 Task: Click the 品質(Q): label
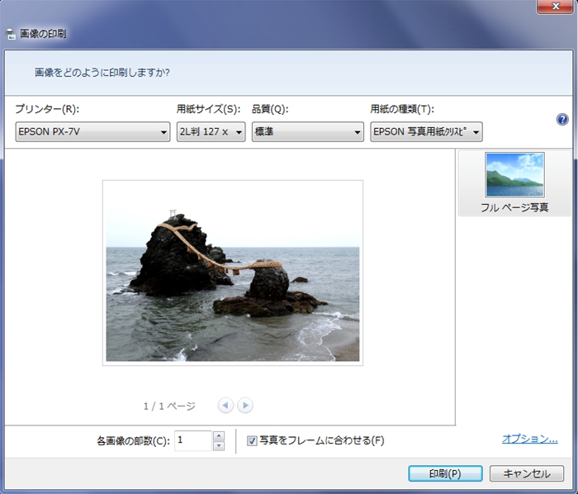(270, 109)
